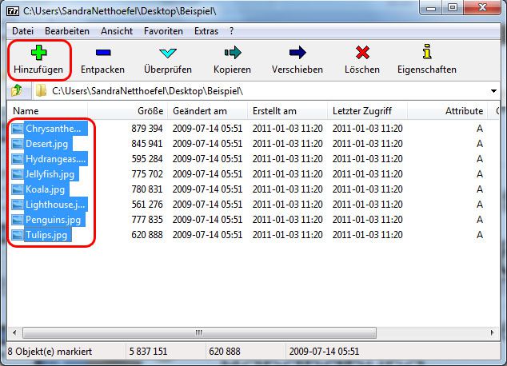
Task: Click the horizontal scrollbar thumb
Action: pyautogui.click(x=199, y=332)
